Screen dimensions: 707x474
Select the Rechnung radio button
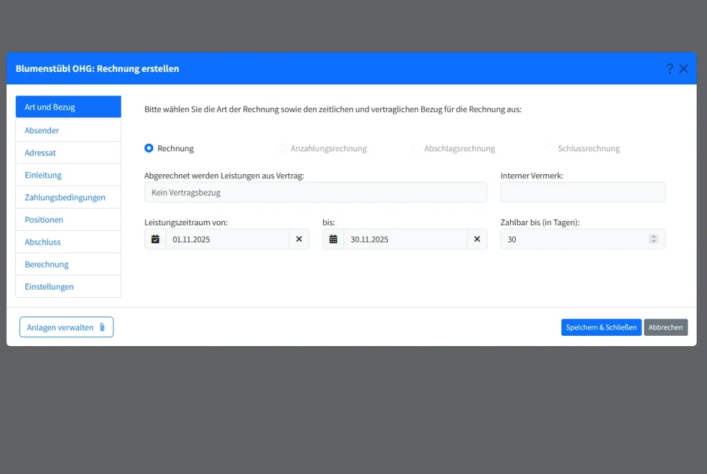pyautogui.click(x=149, y=149)
